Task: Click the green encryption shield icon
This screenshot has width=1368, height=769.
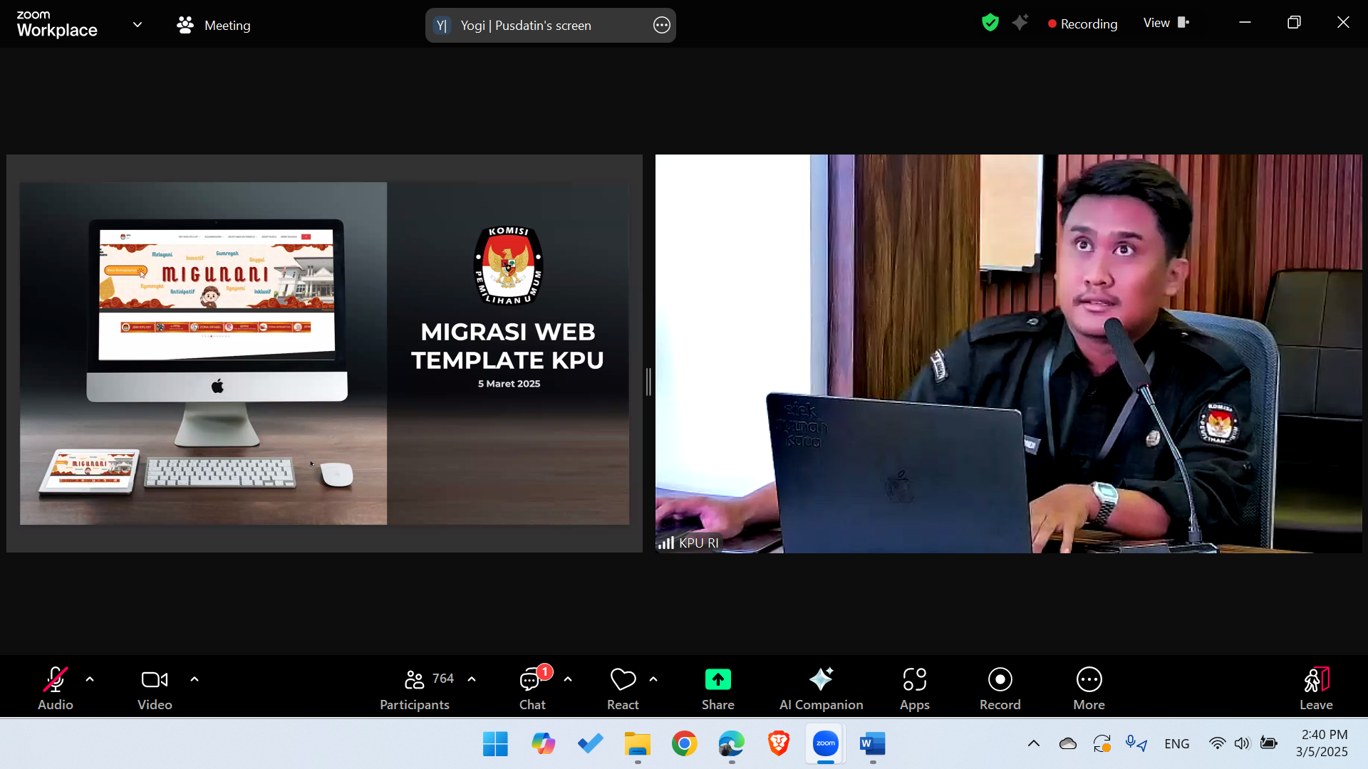Action: [x=990, y=23]
